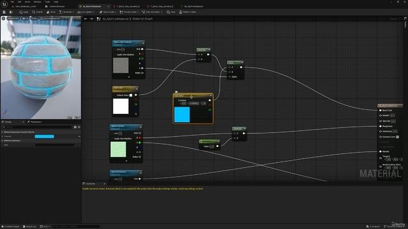This screenshot has width=408, height=229.
Task: Click the green Mask texture thumbnail
Action: 118,149
